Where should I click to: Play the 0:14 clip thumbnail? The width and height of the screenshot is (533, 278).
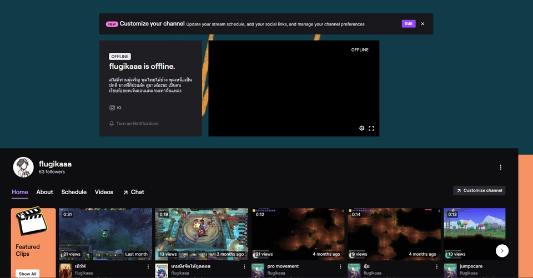pos(394,234)
